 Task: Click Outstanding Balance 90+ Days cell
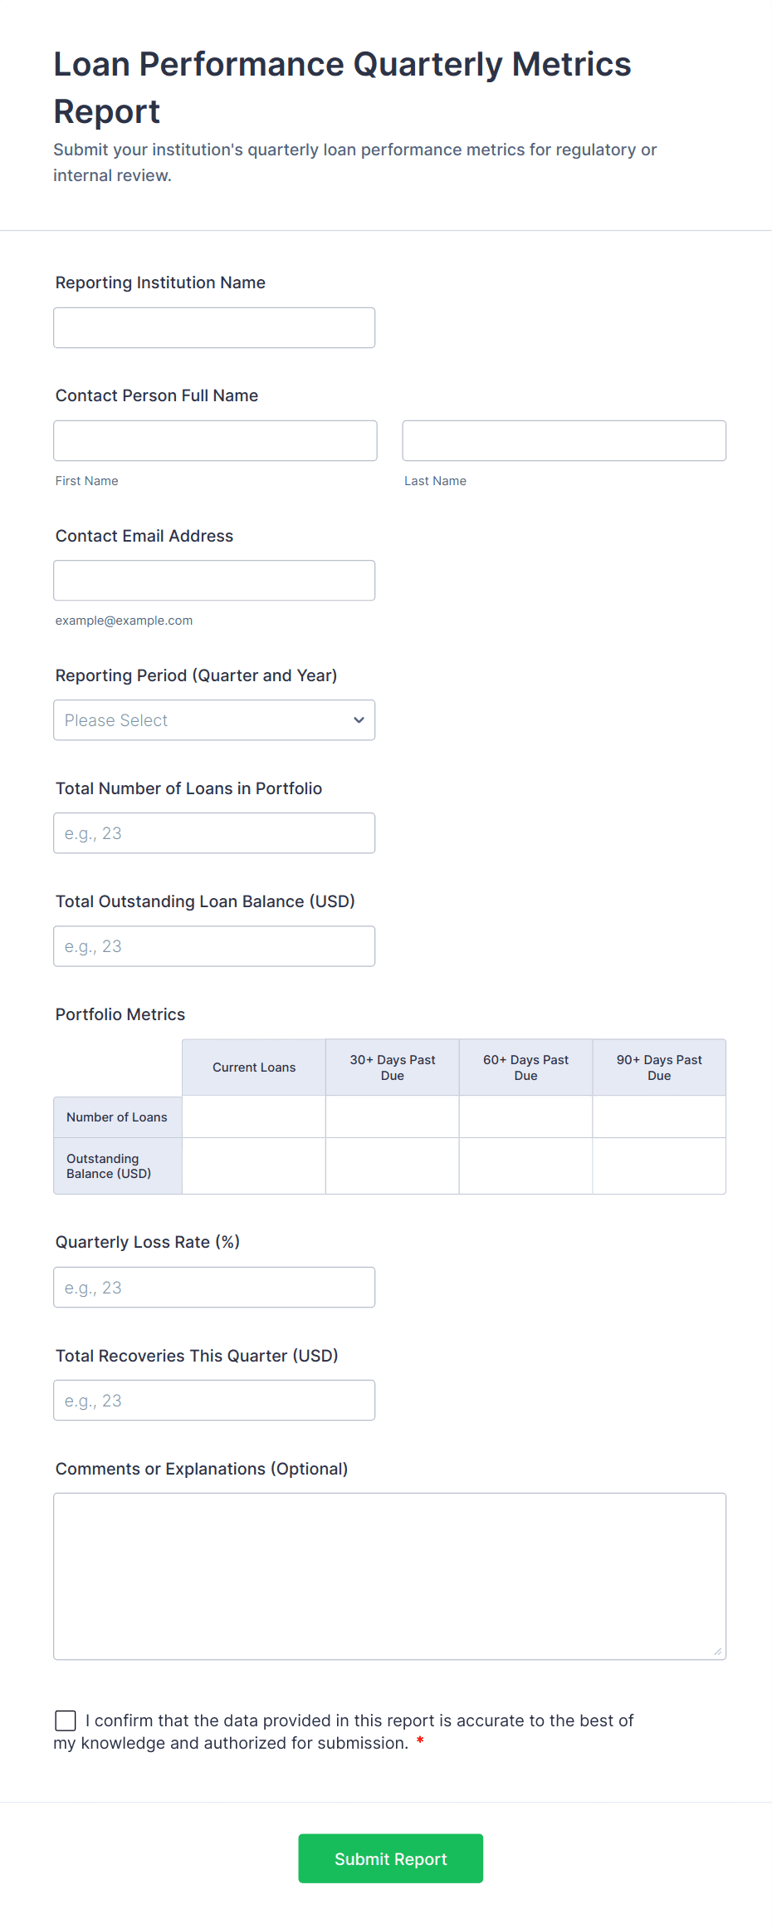[659, 1166]
